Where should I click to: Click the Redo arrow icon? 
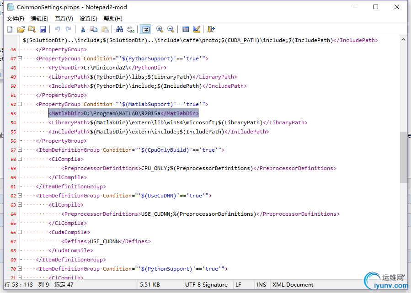[x=69, y=29]
